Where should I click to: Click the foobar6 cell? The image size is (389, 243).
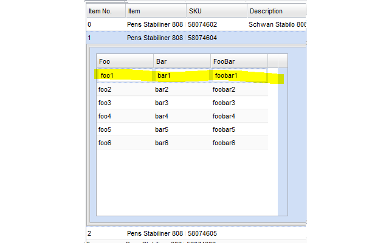pos(238,143)
